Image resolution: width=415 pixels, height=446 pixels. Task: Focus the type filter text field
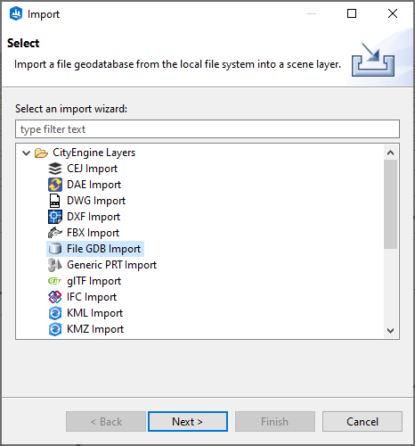(207, 129)
